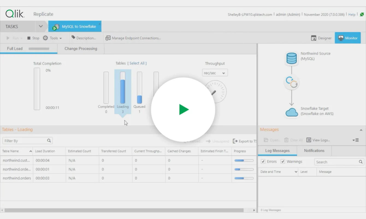Click the horizontal scrollbar of tables list
Screen dimensions: 366x219
(124, 210)
